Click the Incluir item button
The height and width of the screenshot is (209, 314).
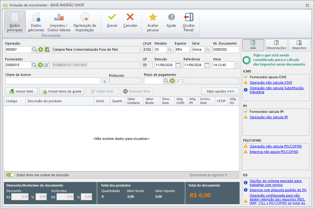(x=21, y=91)
